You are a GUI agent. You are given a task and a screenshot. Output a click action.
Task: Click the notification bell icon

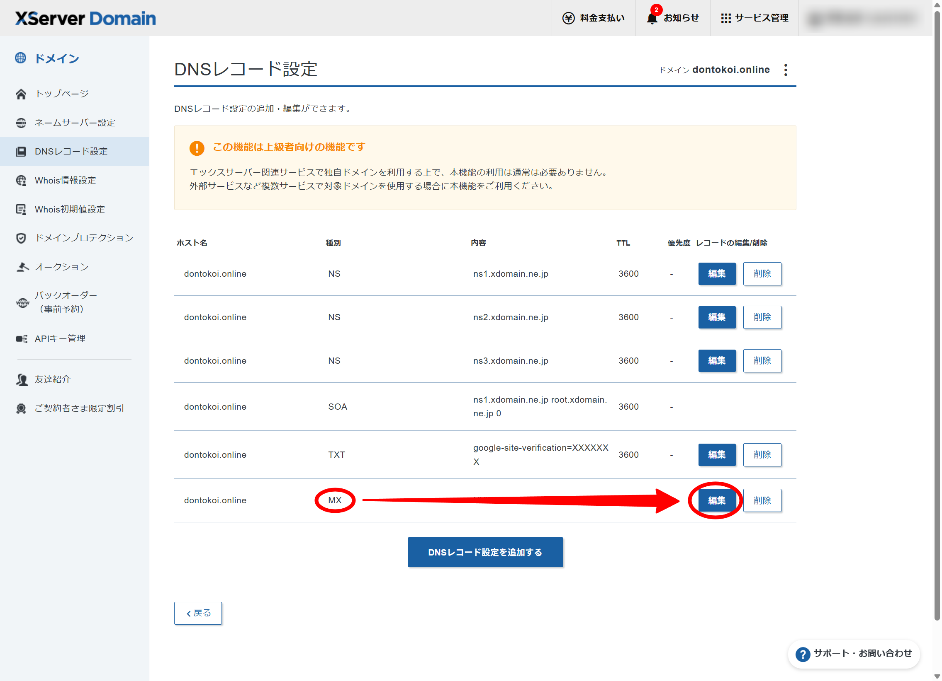click(652, 18)
